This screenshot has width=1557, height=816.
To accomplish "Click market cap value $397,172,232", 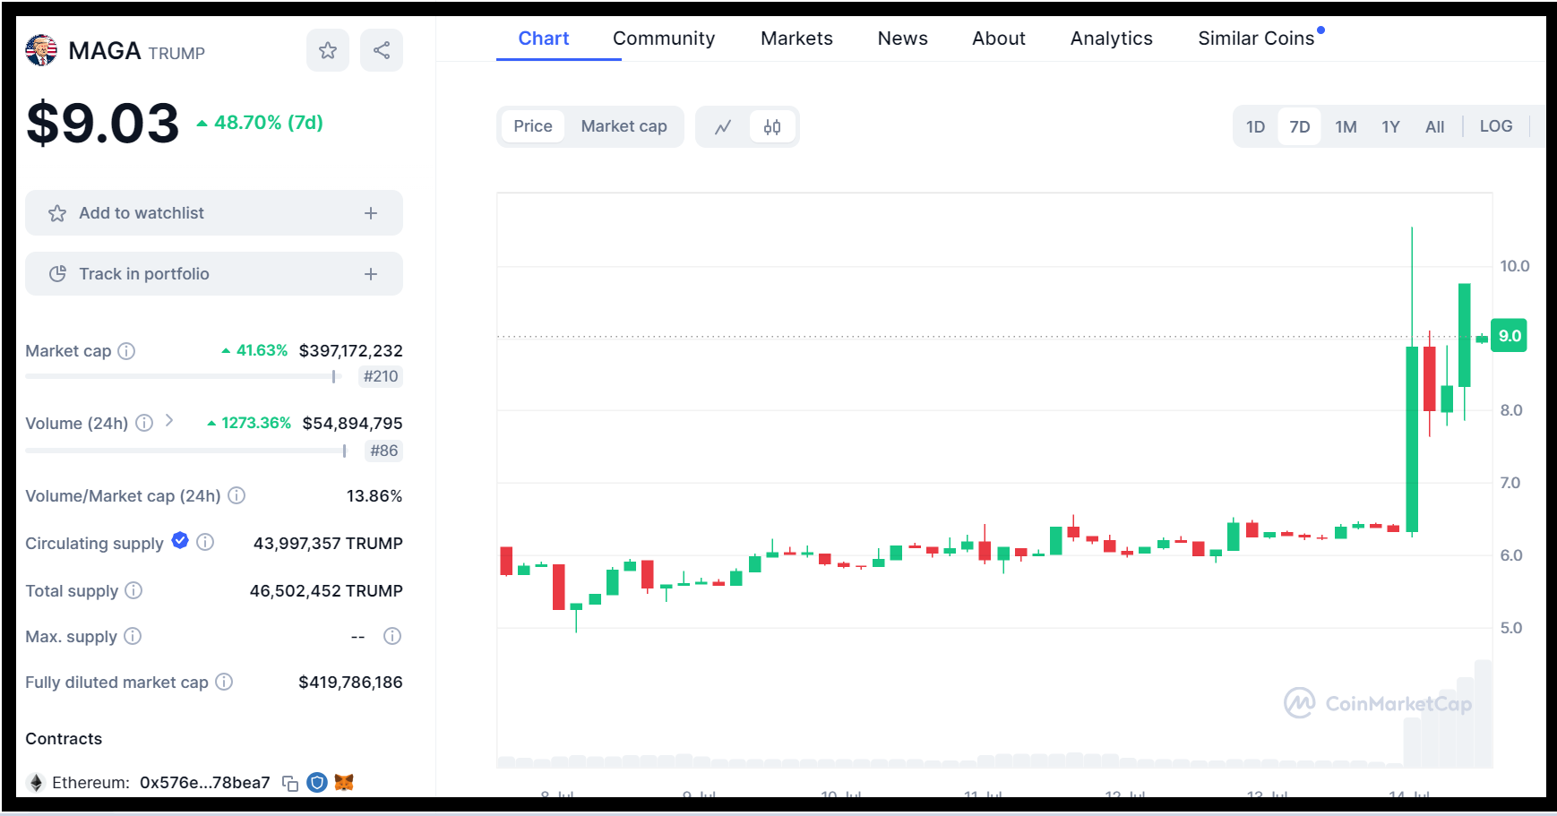I will (x=350, y=351).
